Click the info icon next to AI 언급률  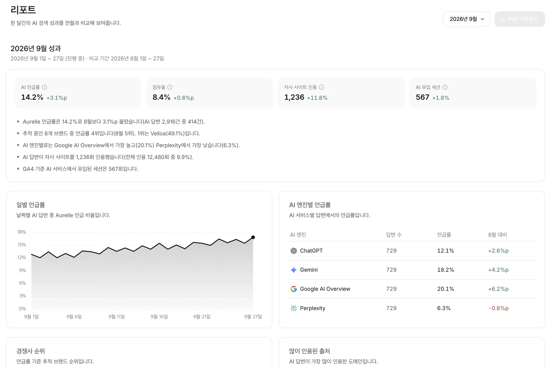pos(44,87)
